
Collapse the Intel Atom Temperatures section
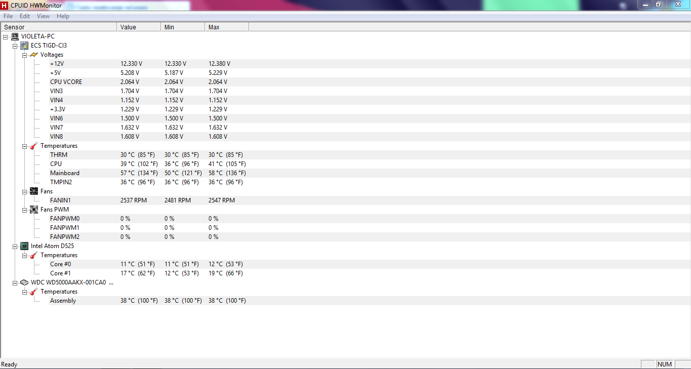(25, 255)
